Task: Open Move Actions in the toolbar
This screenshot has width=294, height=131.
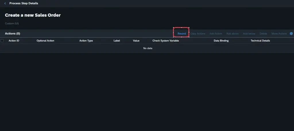Action: click(279, 34)
